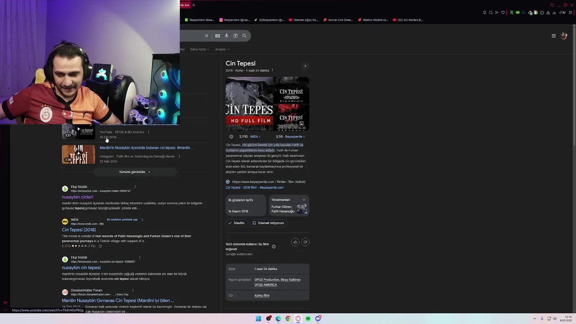
Task: Open nusaybin cinleri Ekşi Sözlük link
Action: coord(77,197)
